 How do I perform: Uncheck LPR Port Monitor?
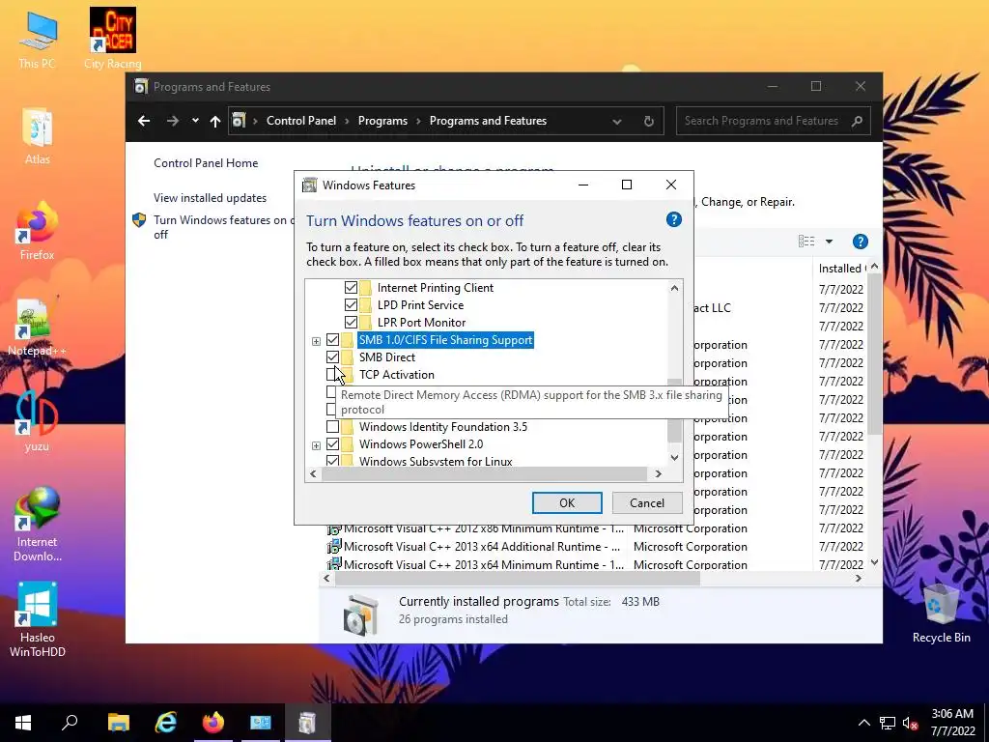351,323
